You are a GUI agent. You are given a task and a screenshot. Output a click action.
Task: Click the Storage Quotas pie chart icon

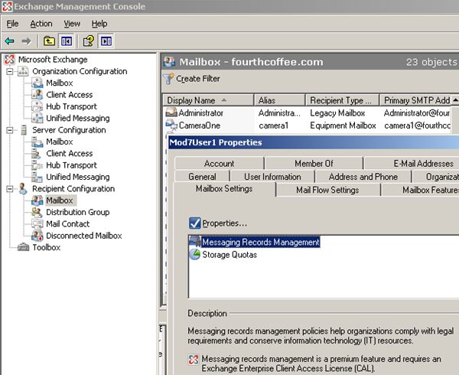[x=194, y=254]
